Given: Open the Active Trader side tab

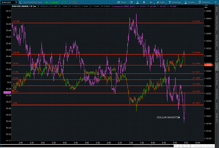Looking at the screenshot, I should 217,40.
